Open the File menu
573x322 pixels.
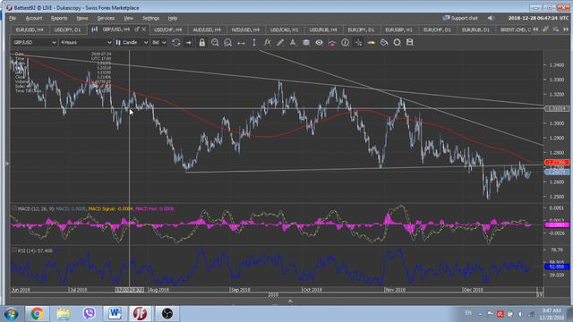(x=13, y=18)
